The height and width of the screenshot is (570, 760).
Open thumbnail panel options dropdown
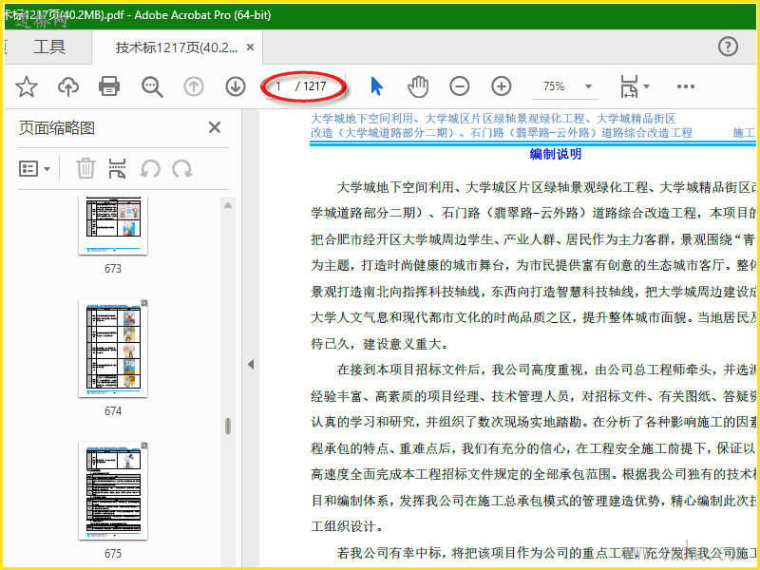tap(34, 169)
